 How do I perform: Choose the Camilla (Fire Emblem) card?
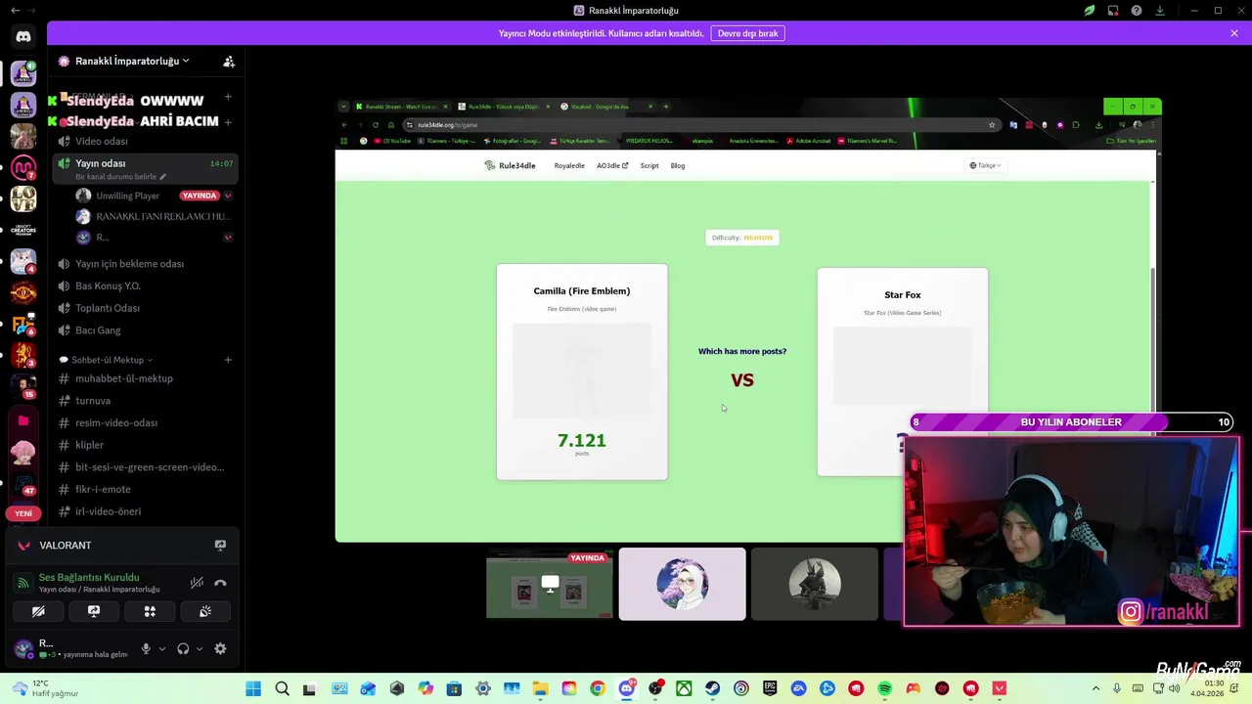click(582, 372)
